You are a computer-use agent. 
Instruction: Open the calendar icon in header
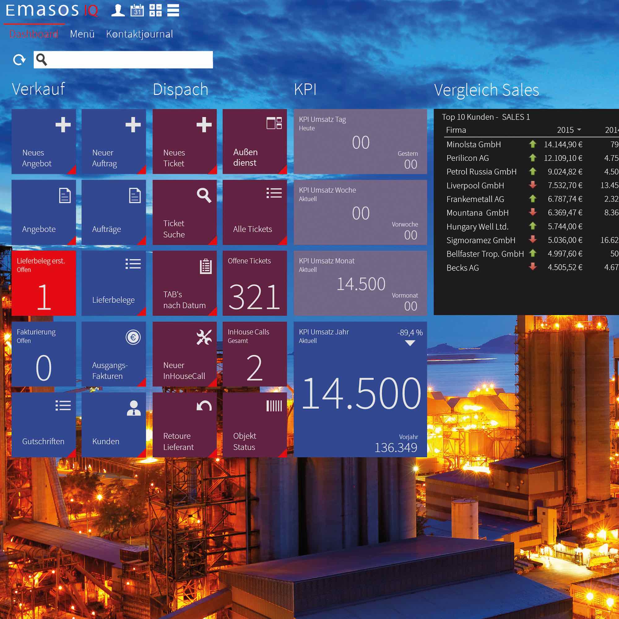137,10
